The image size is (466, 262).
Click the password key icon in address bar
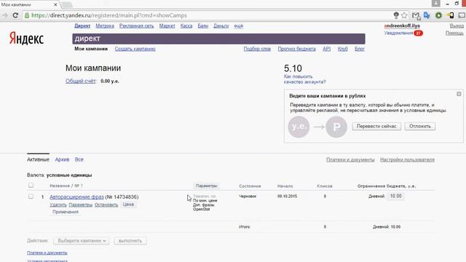(x=396, y=15)
